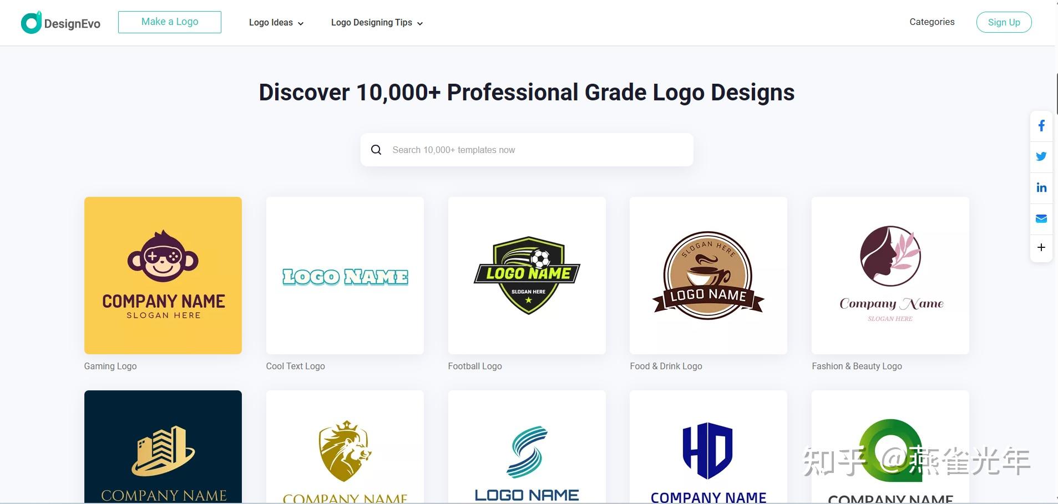1058x504 pixels.
Task: Click the Gaming Logo label link
Action: coord(110,366)
